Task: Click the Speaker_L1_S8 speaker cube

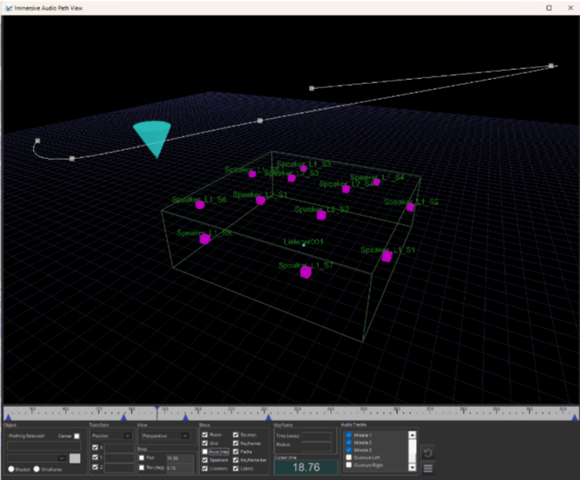Action: [x=205, y=240]
